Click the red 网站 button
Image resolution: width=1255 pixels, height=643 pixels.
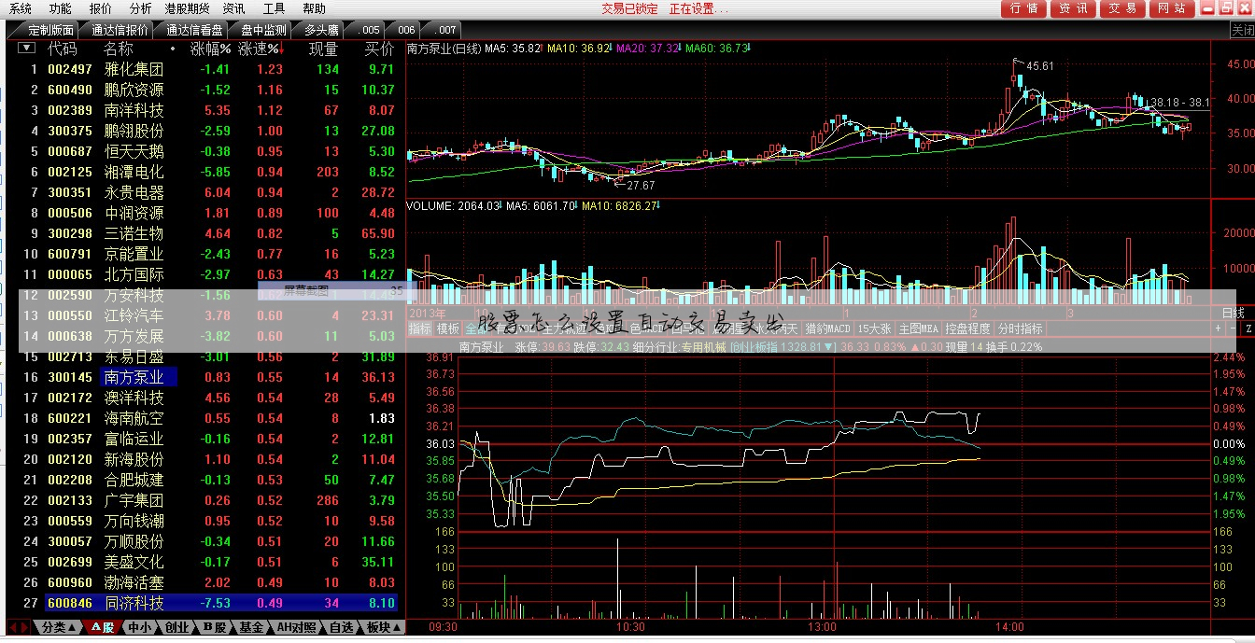1171,8
